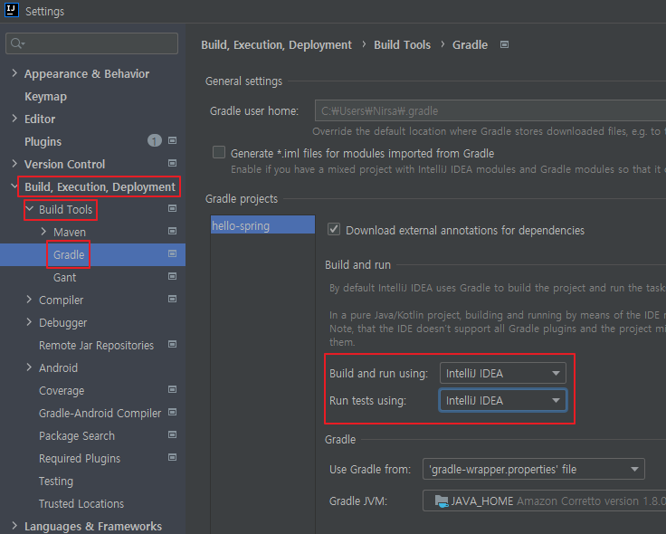Expand the Compiler node
The height and width of the screenshot is (534, 666).
[29, 300]
